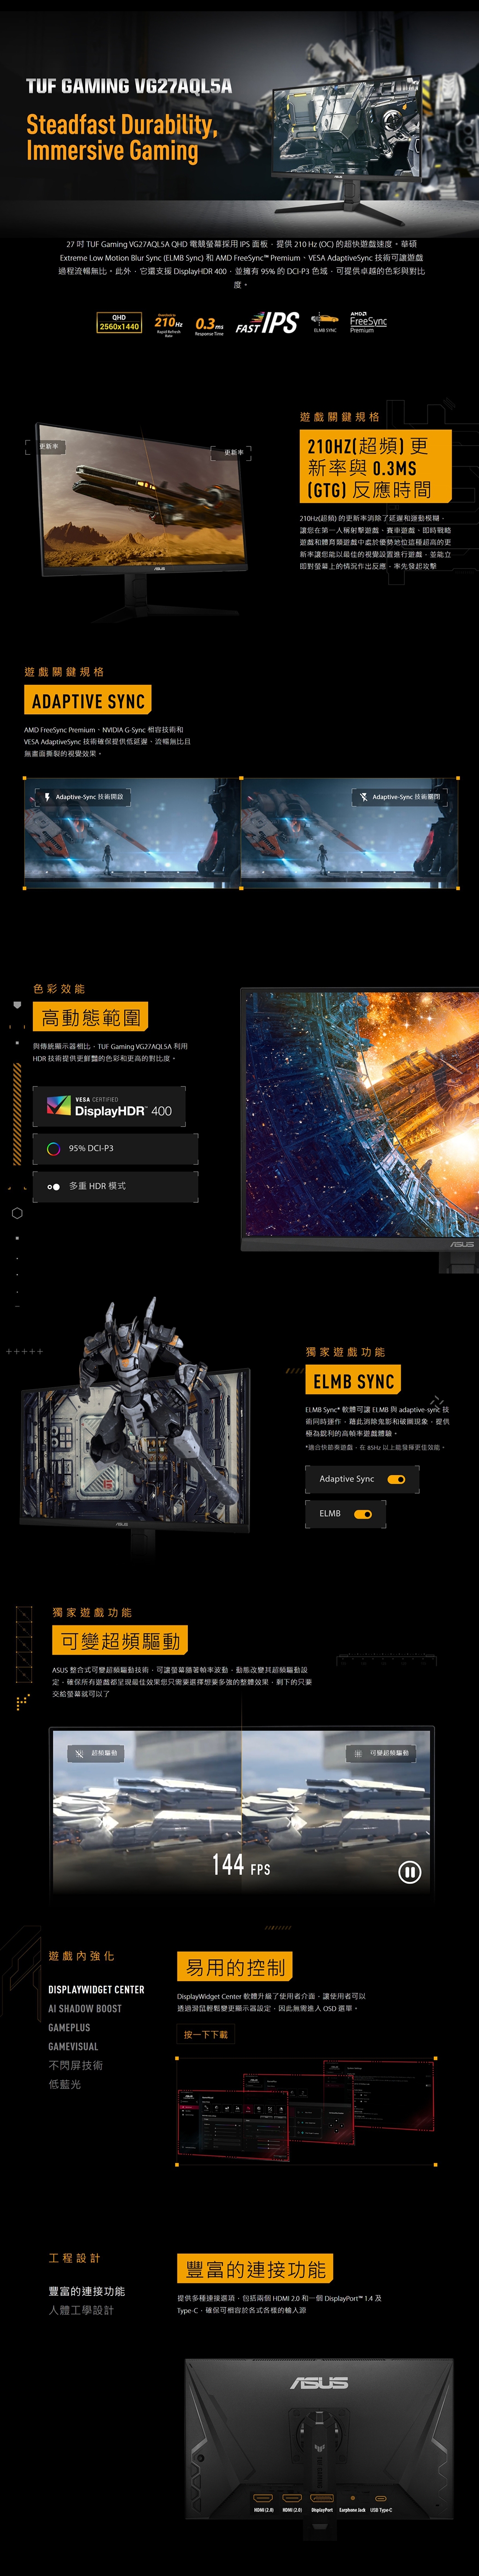The image size is (479, 2576).
Task: Click the 按一下下載 download button
Action: pyautogui.click(x=206, y=2034)
